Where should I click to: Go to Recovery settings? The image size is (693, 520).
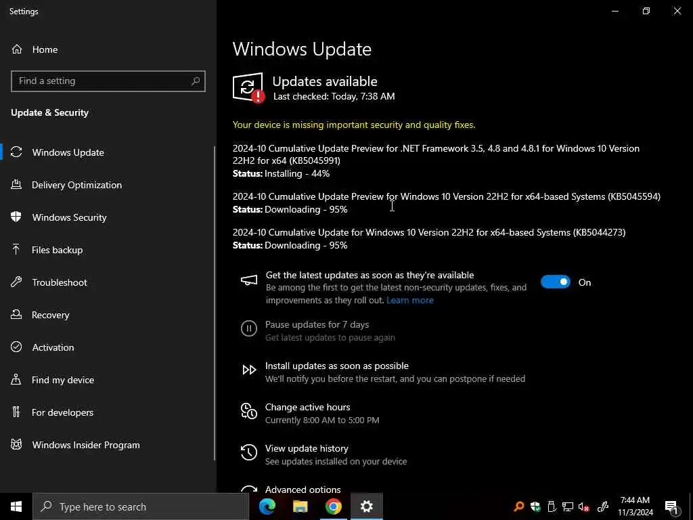(x=51, y=315)
